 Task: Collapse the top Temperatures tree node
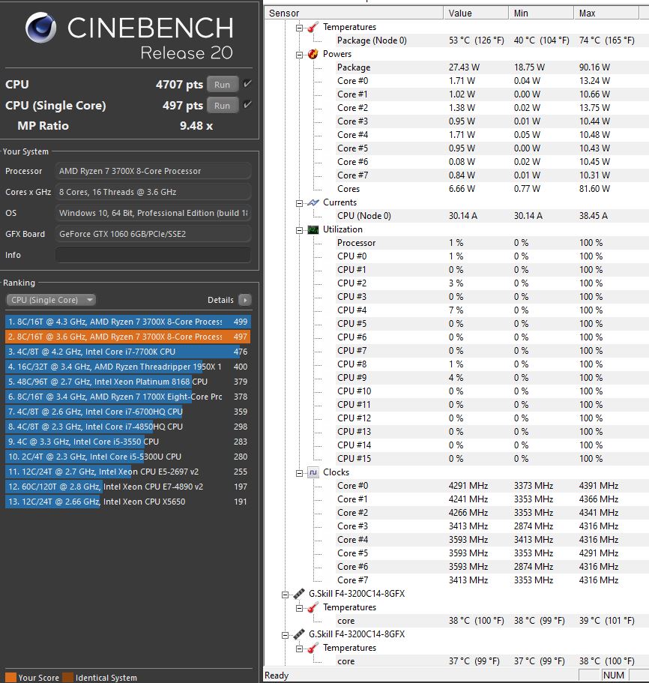pyautogui.click(x=299, y=28)
